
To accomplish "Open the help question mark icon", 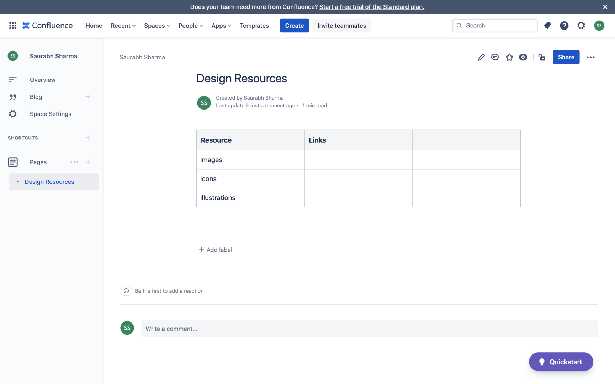I will (564, 25).
